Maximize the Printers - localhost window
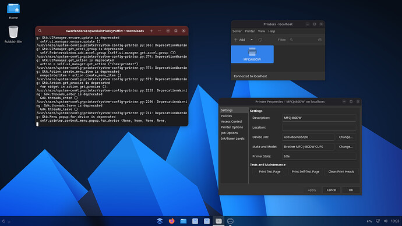Screen dimensions: 402x226 315,24
